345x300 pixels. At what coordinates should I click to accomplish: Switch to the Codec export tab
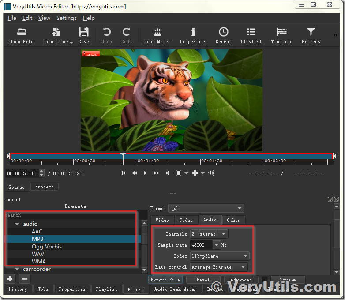click(x=186, y=220)
